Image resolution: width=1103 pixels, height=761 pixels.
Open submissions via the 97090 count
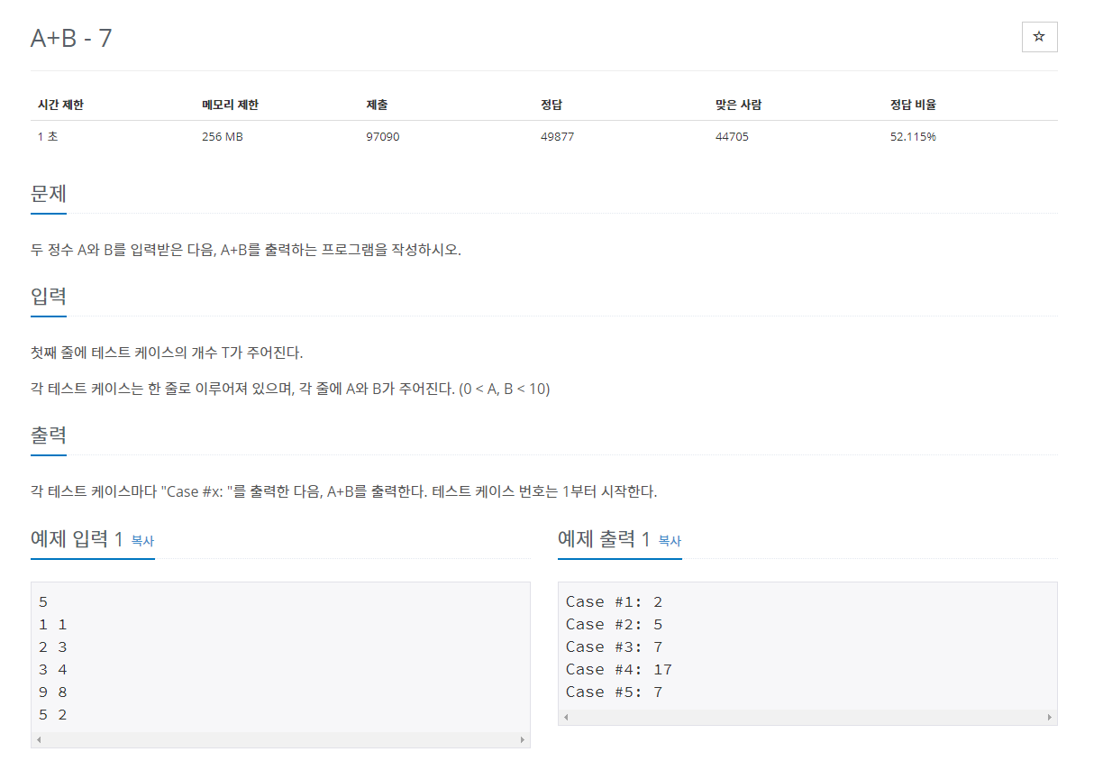click(382, 136)
